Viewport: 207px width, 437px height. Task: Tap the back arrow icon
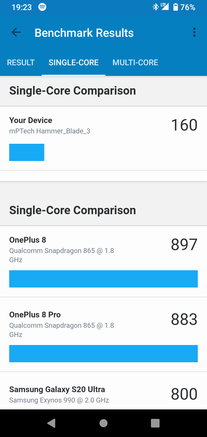pyautogui.click(x=16, y=32)
